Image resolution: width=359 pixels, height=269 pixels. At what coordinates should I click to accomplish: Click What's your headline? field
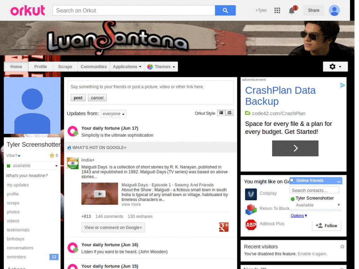coord(27,176)
